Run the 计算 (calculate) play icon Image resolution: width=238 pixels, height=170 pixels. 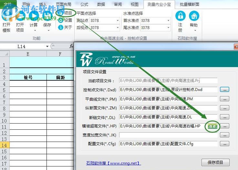point(34,16)
